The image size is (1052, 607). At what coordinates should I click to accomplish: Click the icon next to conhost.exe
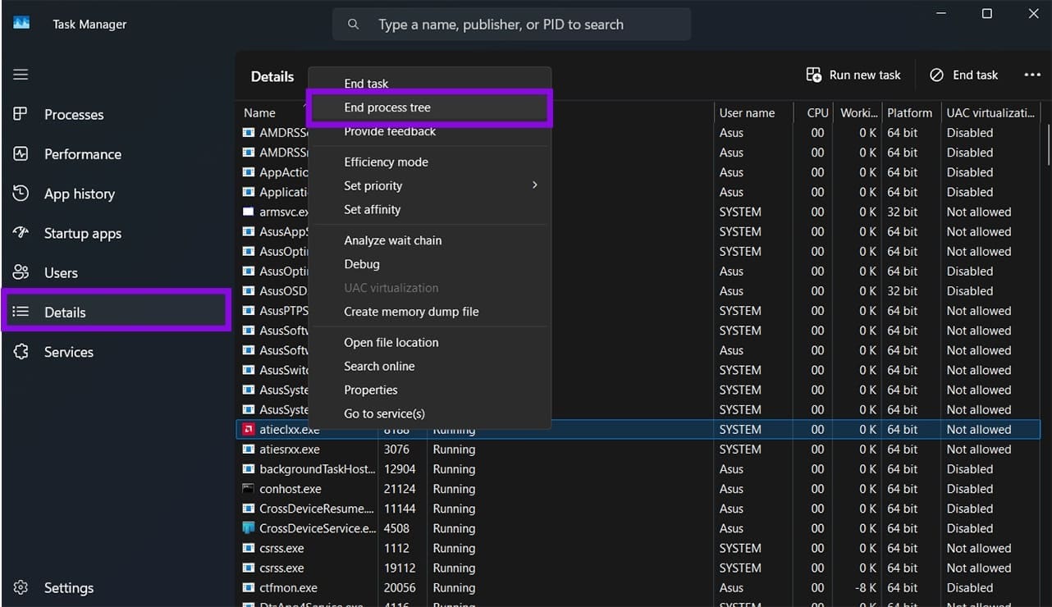point(249,489)
